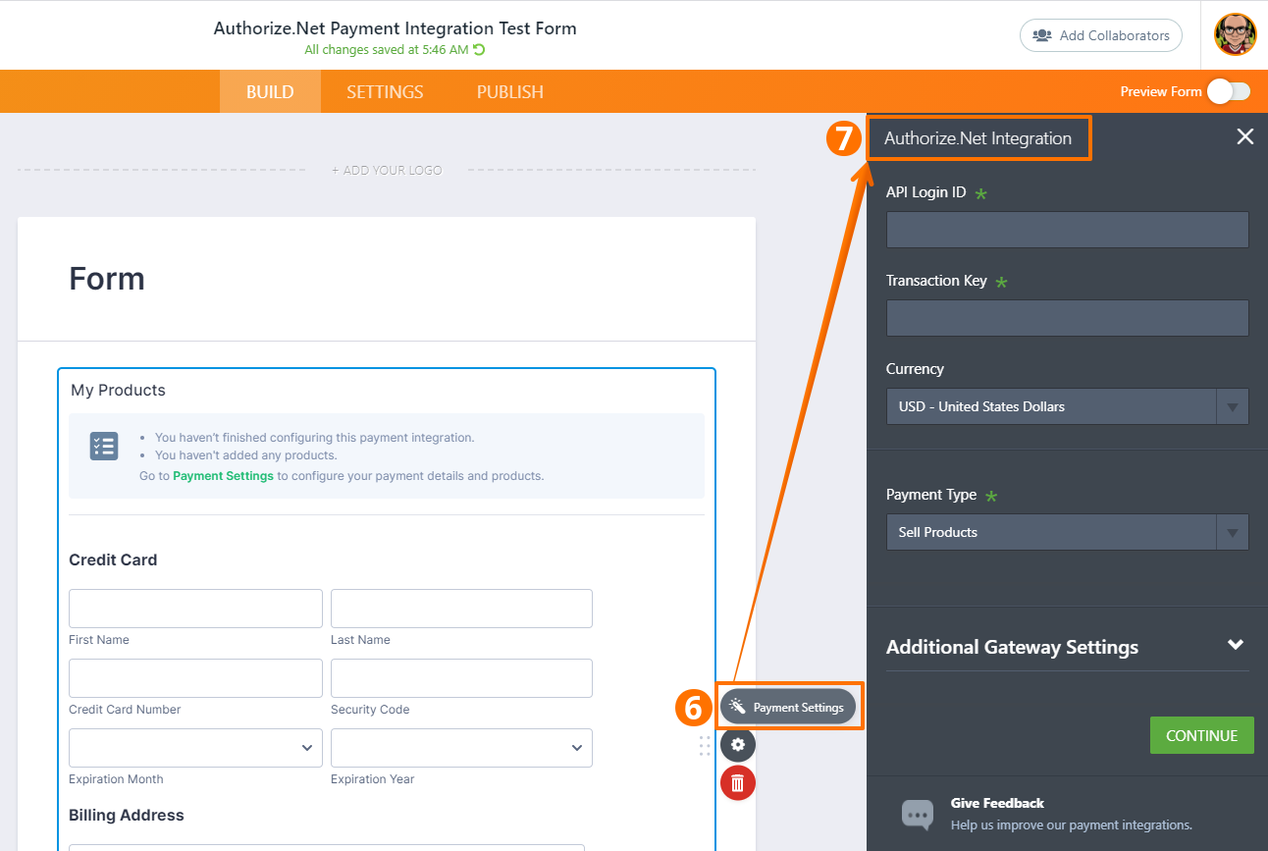Click the Give Feedback chat bubble icon
Image resolution: width=1268 pixels, height=851 pixels.
(918, 814)
